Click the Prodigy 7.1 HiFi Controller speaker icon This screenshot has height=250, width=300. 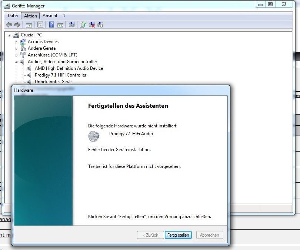click(30, 75)
